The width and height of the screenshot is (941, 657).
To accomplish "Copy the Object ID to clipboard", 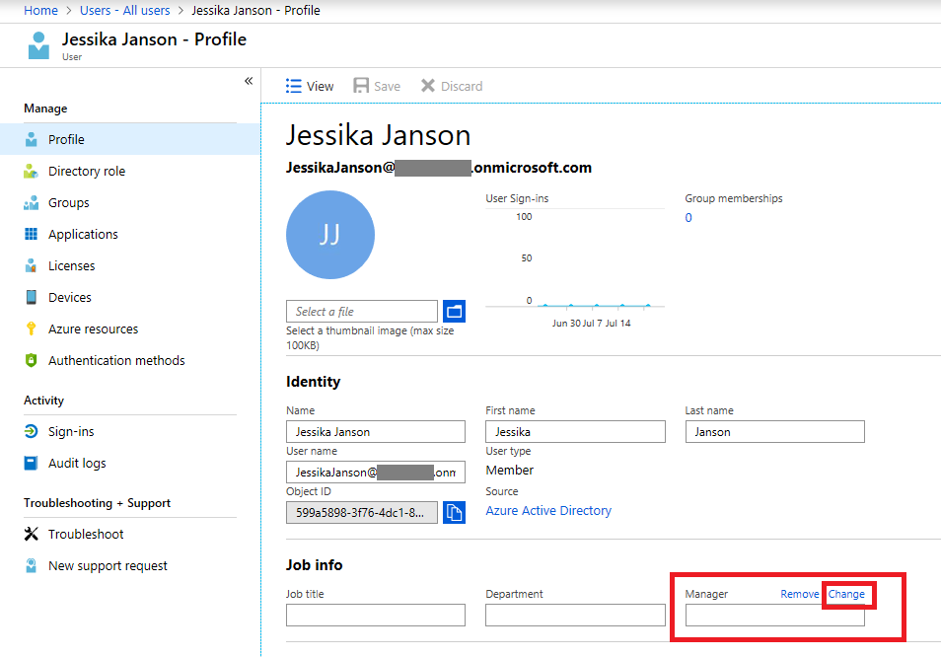I will click(x=454, y=512).
